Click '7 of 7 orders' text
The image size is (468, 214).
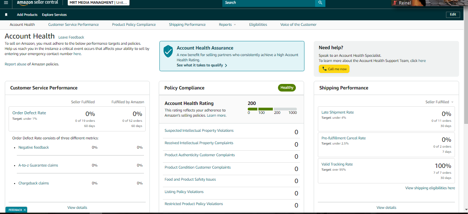point(442,173)
